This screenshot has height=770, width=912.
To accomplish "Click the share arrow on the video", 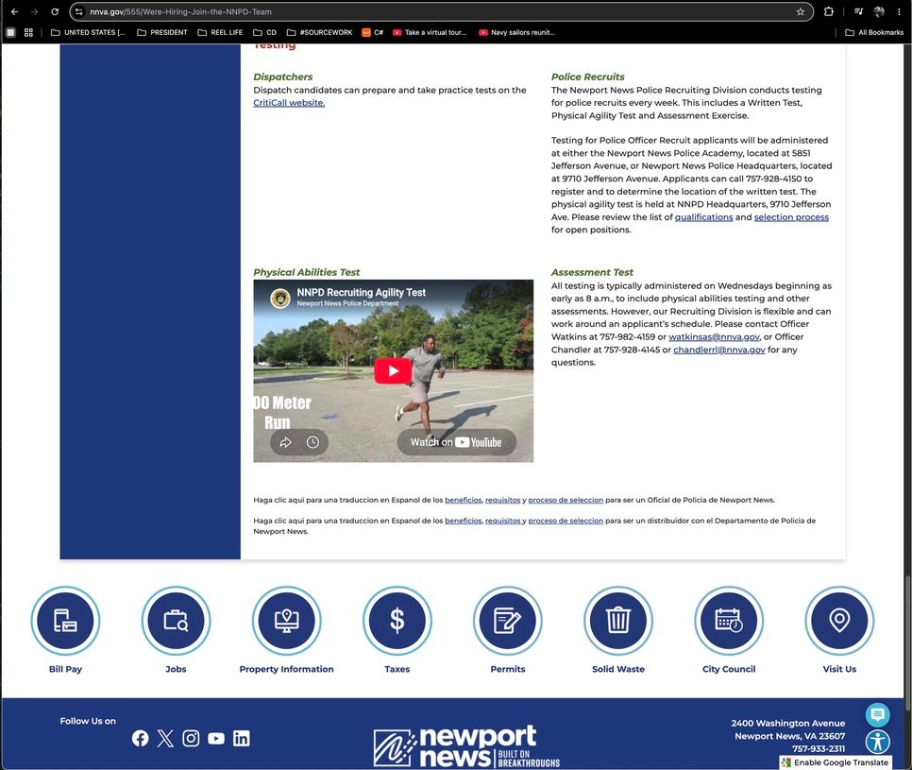I will coord(285,442).
